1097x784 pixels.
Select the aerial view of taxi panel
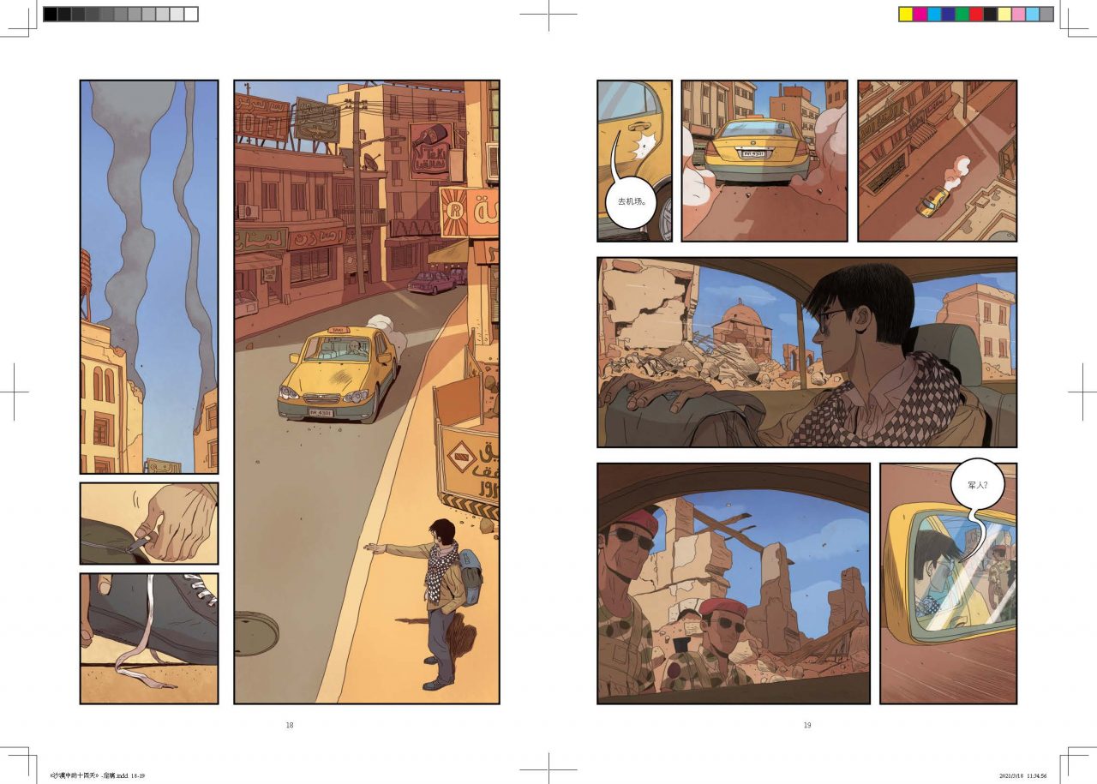point(937,161)
